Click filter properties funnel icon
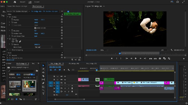Image resolution: width=188 pixels, height=105 pixels. 72,60
